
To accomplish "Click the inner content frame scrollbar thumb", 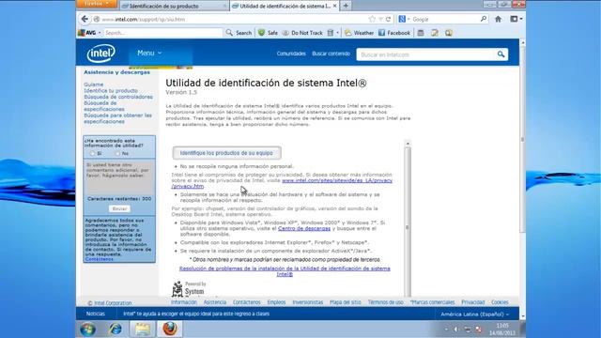I will tap(408, 227).
